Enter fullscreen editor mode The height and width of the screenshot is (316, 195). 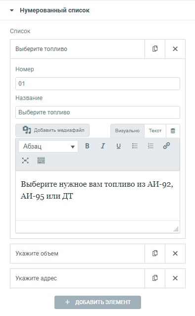click(25, 160)
